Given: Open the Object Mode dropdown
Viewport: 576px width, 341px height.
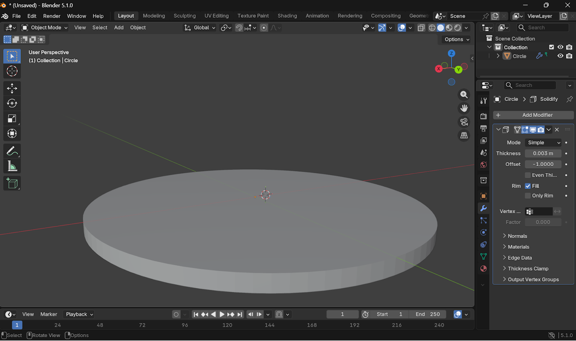Looking at the screenshot, I should tap(44, 28).
